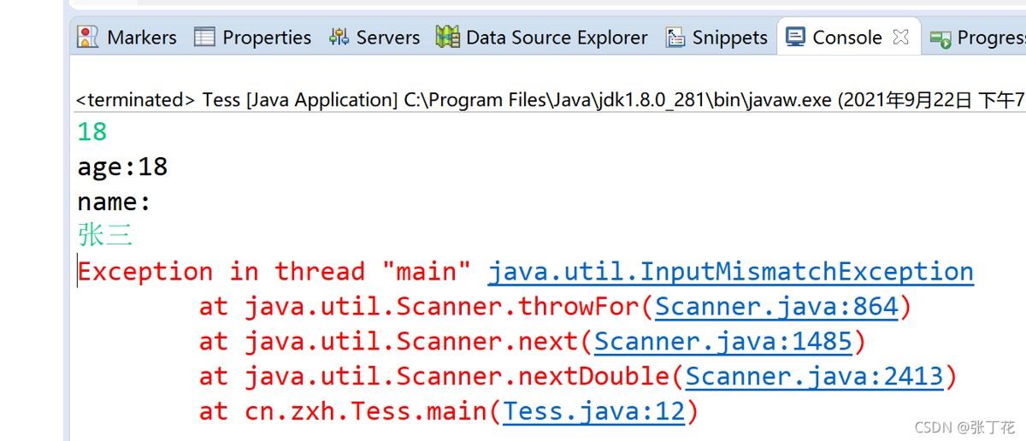The height and width of the screenshot is (441, 1026).
Task: Click the Markers tab icon
Action: click(x=87, y=37)
